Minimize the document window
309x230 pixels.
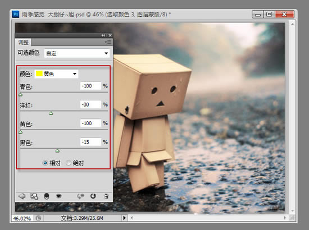pos(257,15)
